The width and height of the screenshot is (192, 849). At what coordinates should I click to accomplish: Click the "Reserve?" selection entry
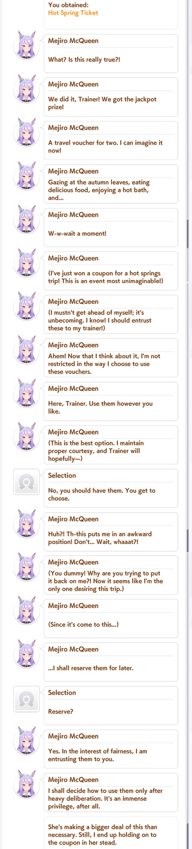coord(111,706)
